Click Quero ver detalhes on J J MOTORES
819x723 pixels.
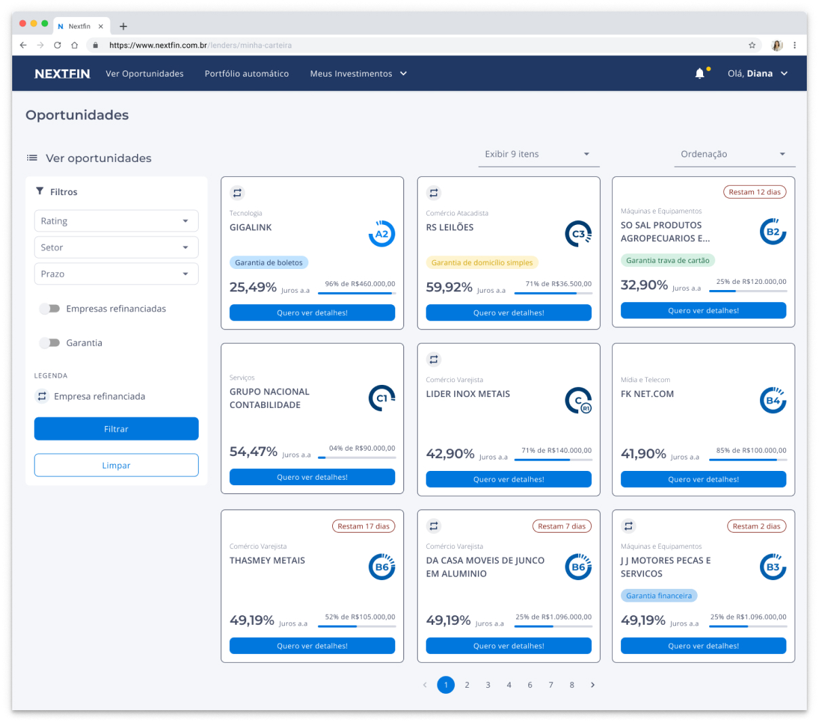(703, 646)
